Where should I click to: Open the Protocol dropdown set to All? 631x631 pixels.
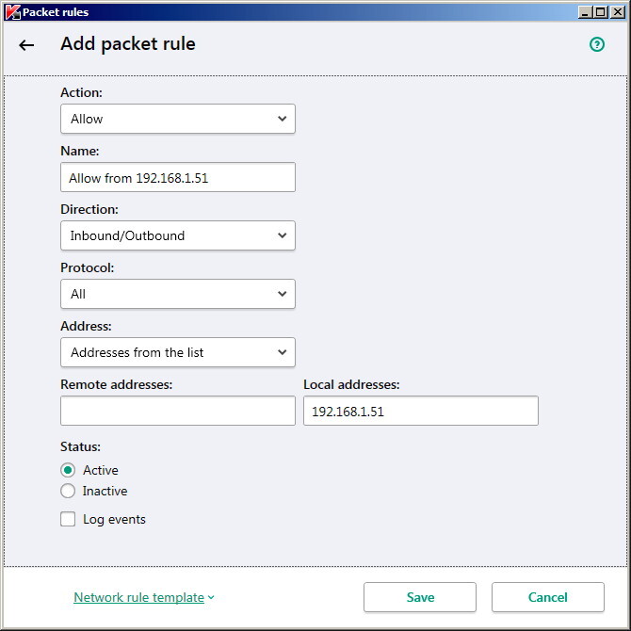pos(177,294)
